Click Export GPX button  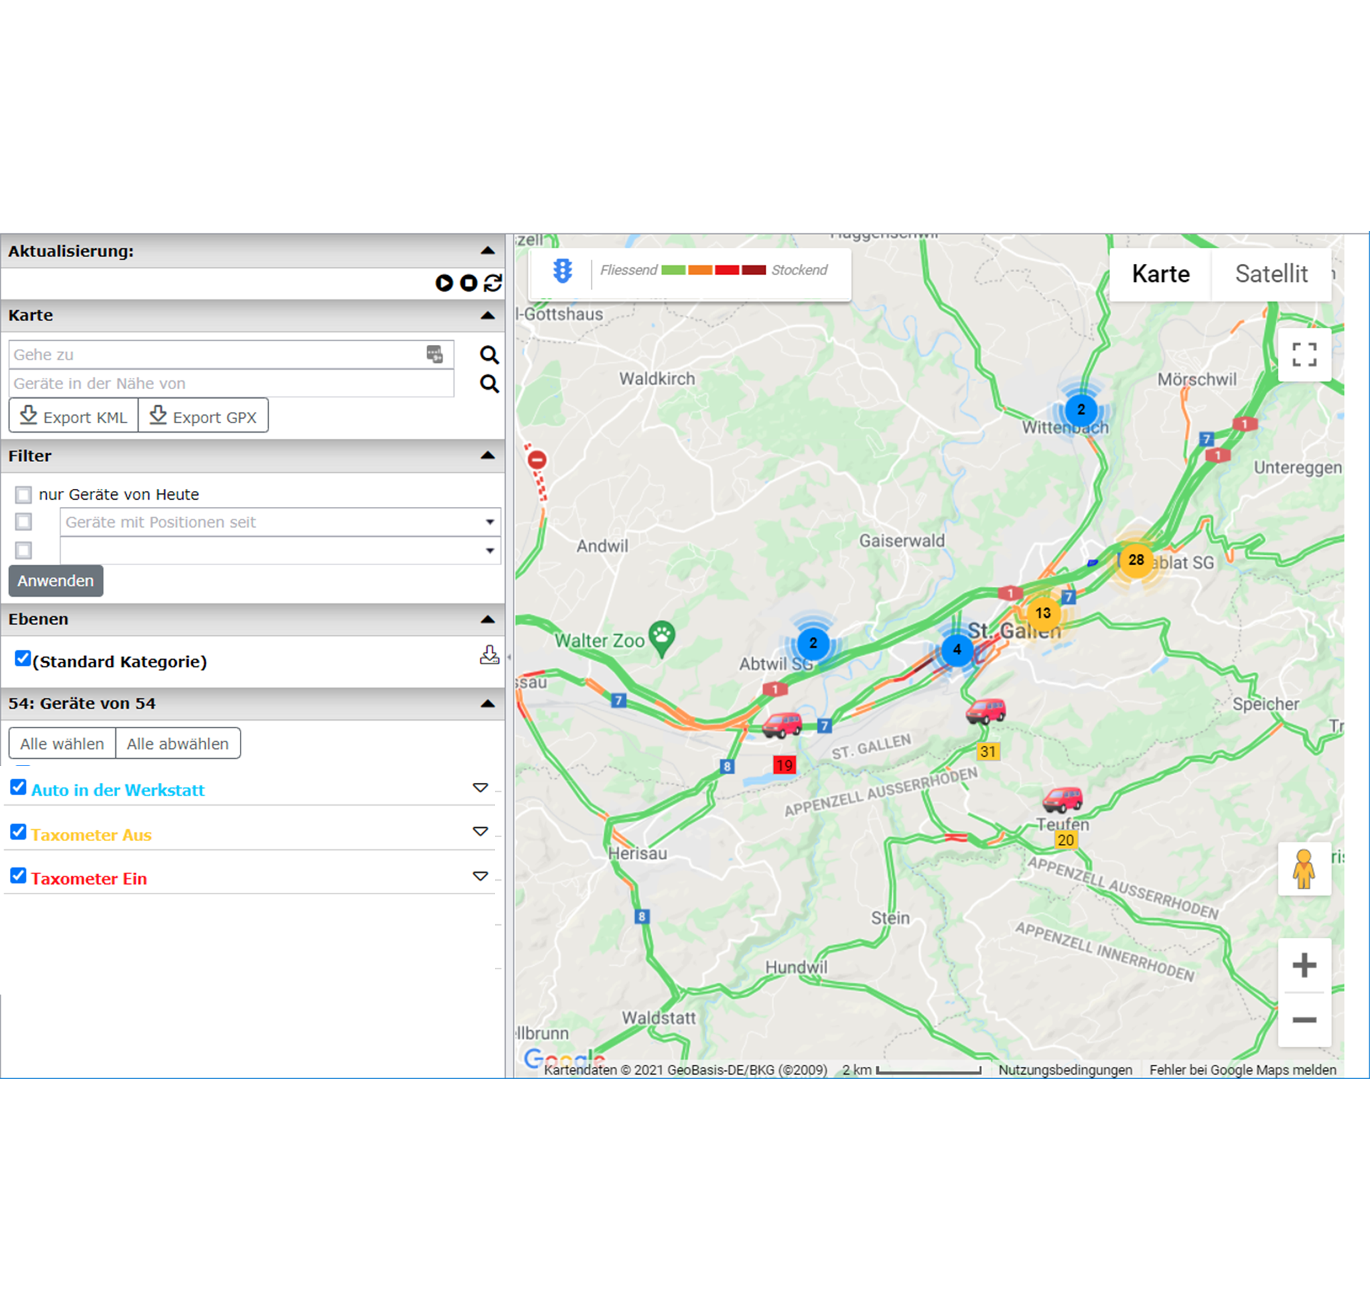click(203, 416)
